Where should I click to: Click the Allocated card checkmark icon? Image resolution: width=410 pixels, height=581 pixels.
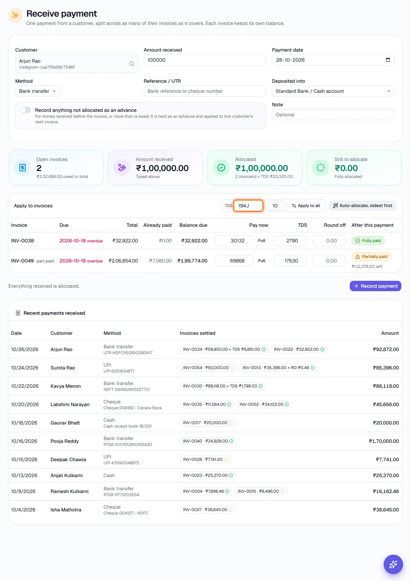coord(221,168)
